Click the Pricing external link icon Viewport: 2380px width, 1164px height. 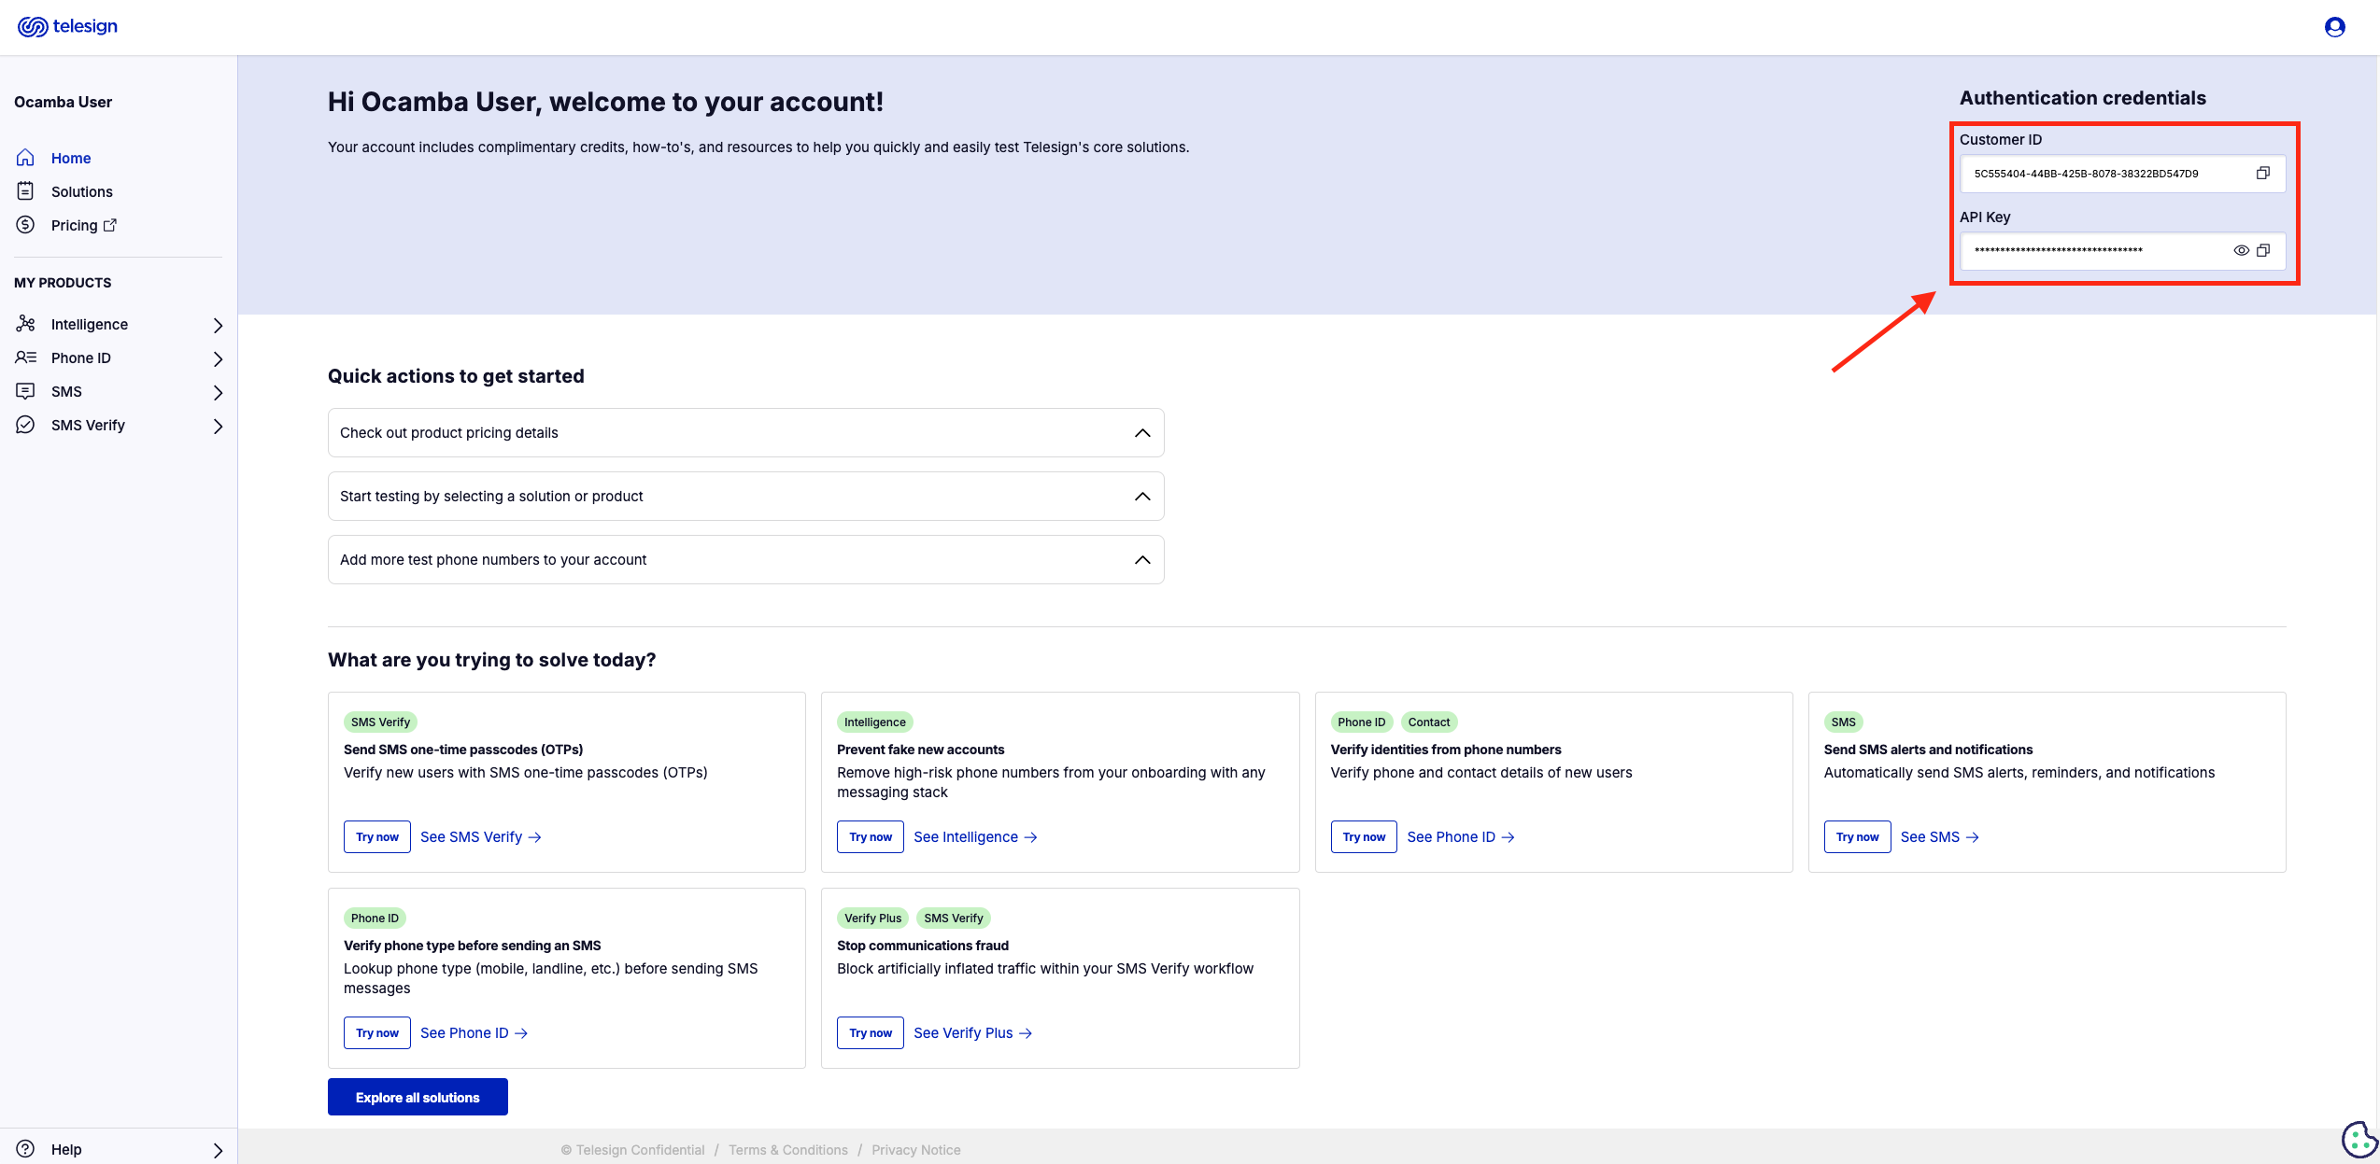110,225
